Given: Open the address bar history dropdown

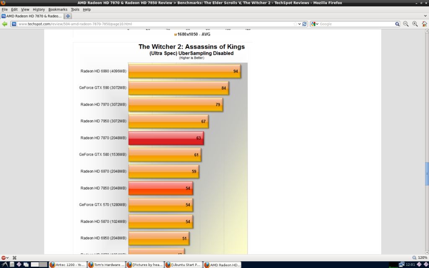Looking at the screenshot, I should pyautogui.click(x=300, y=24).
